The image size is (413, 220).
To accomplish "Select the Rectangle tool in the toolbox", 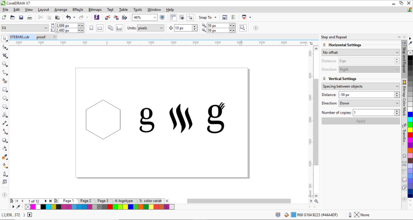I will point(5,90).
